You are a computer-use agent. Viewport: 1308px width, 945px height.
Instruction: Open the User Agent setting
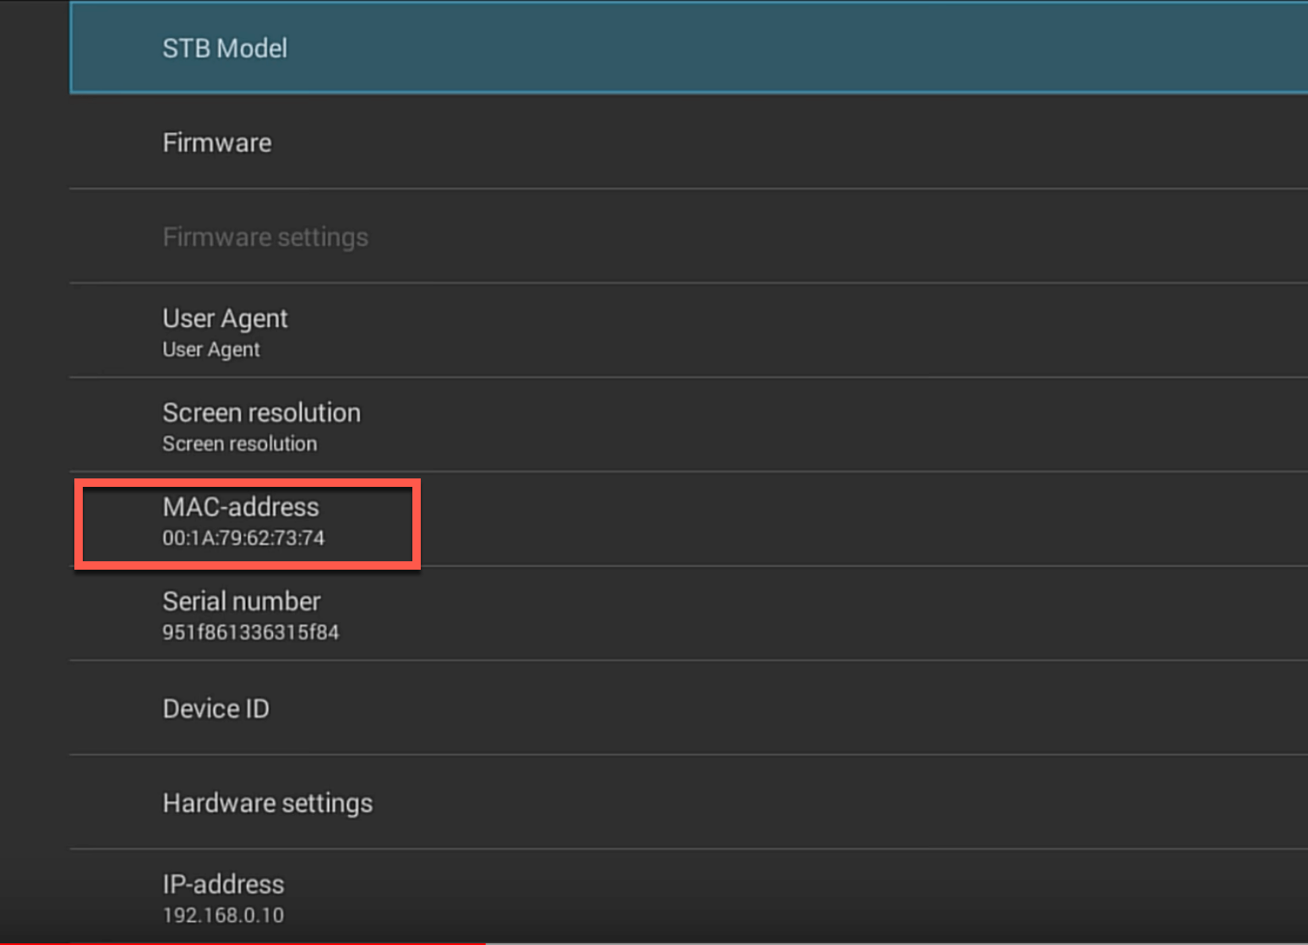[689, 331]
